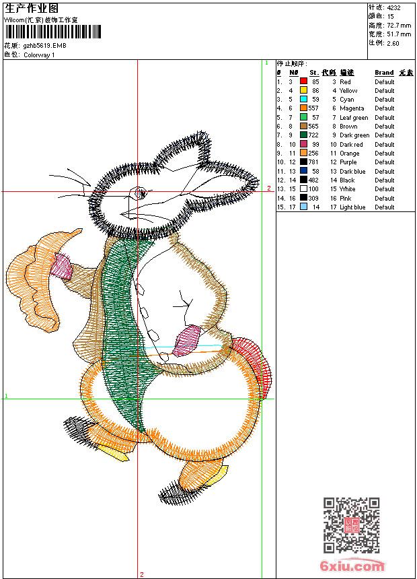
Task: Click the "Black" description text
Action: pyautogui.click(x=347, y=180)
